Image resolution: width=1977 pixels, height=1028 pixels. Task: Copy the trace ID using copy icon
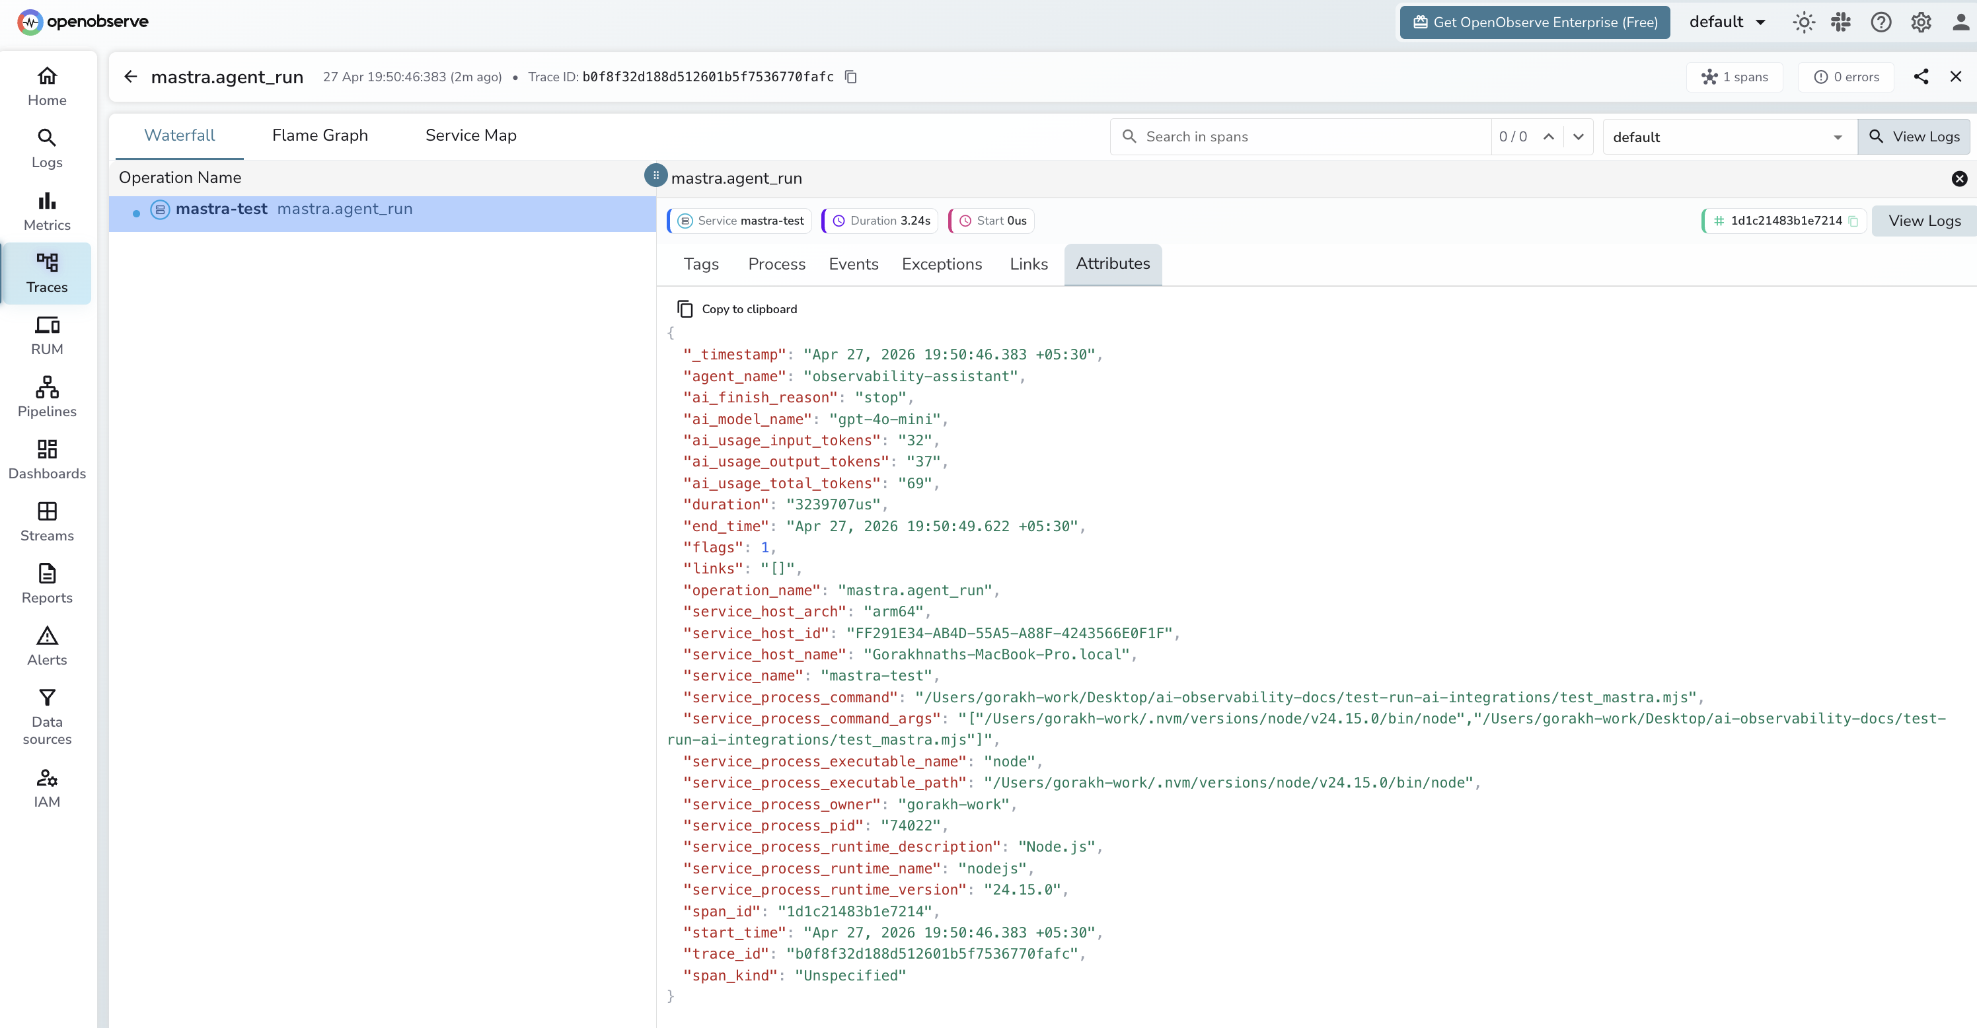(x=850, y=77)
